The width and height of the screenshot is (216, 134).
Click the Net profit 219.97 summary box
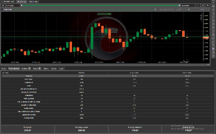click(28, 129)
